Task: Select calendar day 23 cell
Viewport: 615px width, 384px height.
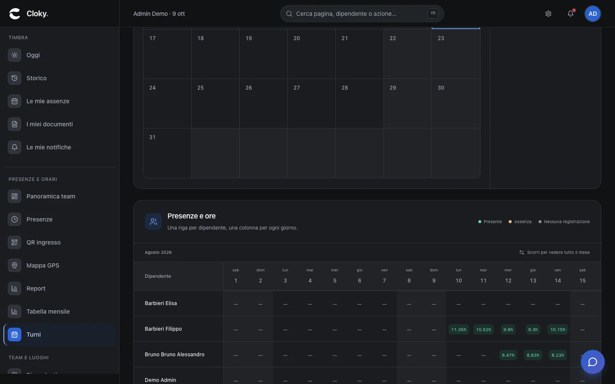Action: 456,54
